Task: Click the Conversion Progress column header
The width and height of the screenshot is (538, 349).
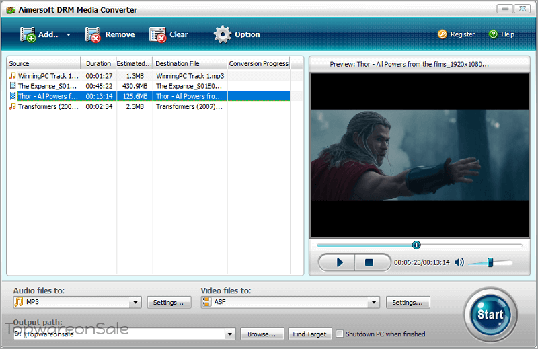Action: 259,63
